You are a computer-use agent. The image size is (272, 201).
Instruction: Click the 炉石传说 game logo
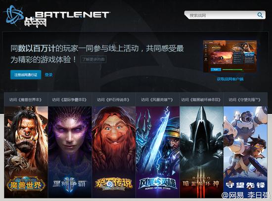click(114, 184)
